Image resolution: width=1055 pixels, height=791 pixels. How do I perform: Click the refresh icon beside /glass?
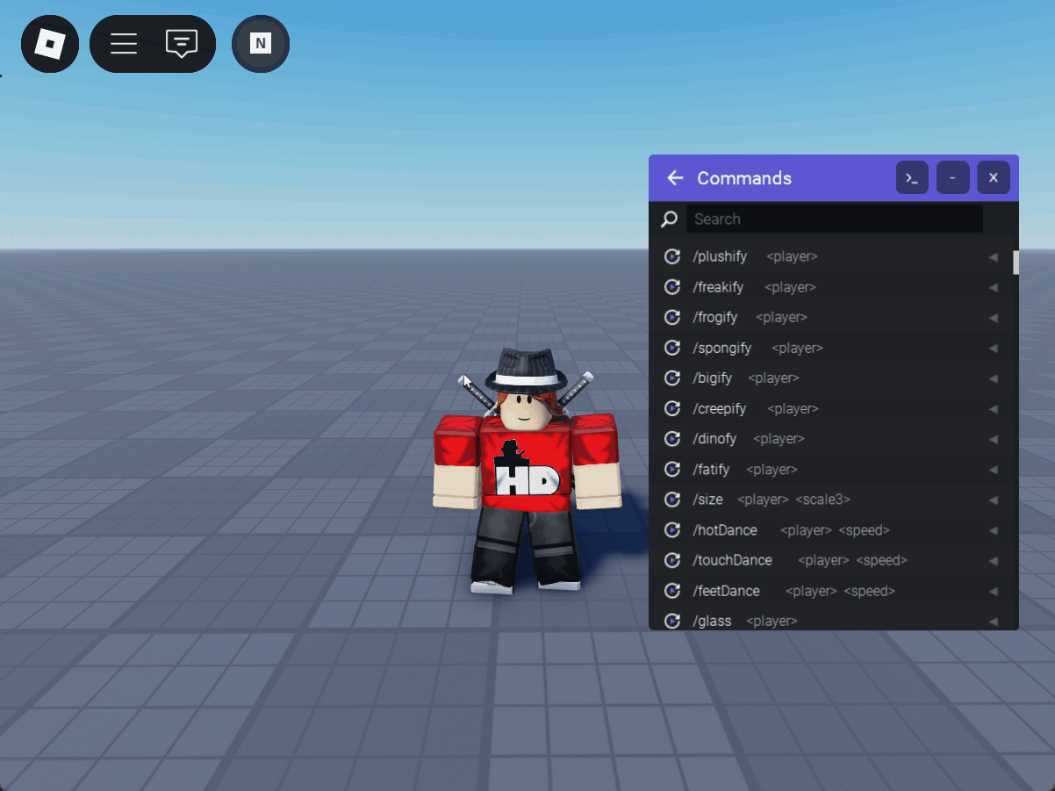(671, 621)
